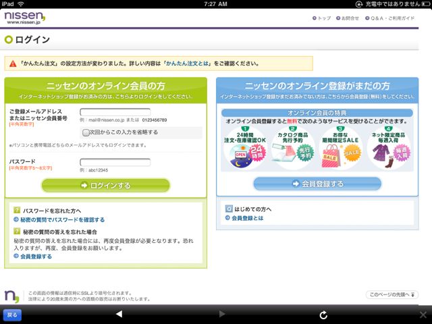The width and height of the screenshot is (432, 324).
Task: Open Q&A・ご利用ガイド link
Action: [x=389, y=18]
